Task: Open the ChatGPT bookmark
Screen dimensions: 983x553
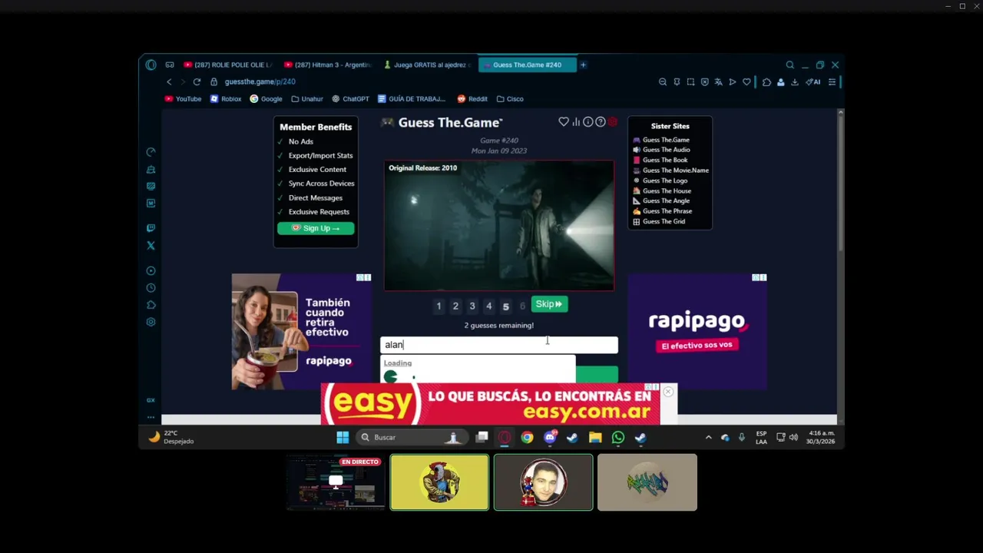Action: pyautogui.click(x=350, y=99)
